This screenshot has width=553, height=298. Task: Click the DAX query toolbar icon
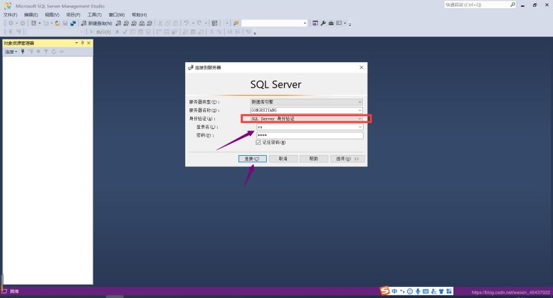coord(149,23)
